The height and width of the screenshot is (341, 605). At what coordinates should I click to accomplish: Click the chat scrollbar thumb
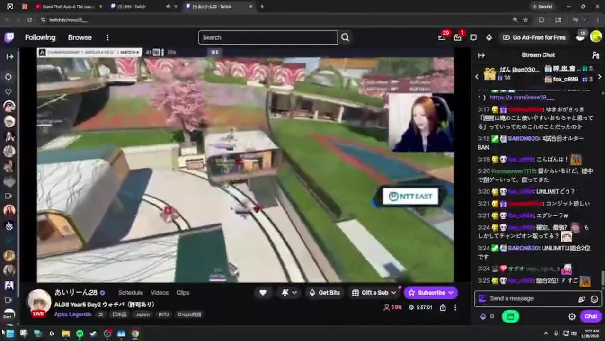tap(602, 278)
